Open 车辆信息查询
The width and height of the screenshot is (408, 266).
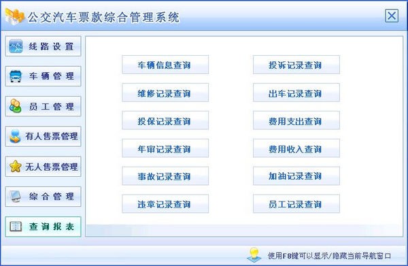pyautogui.click(x=165, y=65)
